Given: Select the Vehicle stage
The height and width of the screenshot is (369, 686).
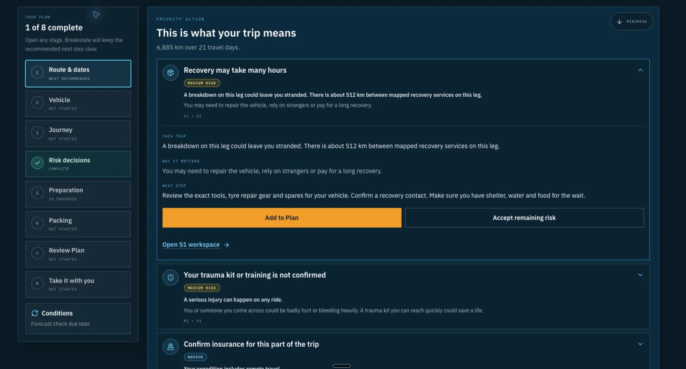Looking at the screenshot, I should pyautogui.click(x=78, y=104).
